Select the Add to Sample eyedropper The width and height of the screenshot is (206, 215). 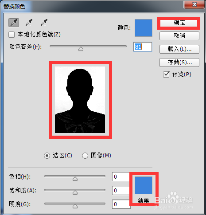click(x=29, y=23)
